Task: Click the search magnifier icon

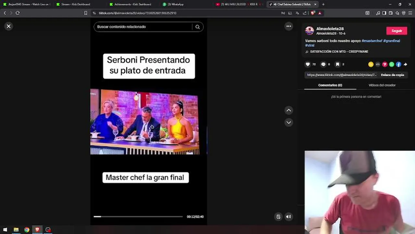Action: tap(197, 27)
